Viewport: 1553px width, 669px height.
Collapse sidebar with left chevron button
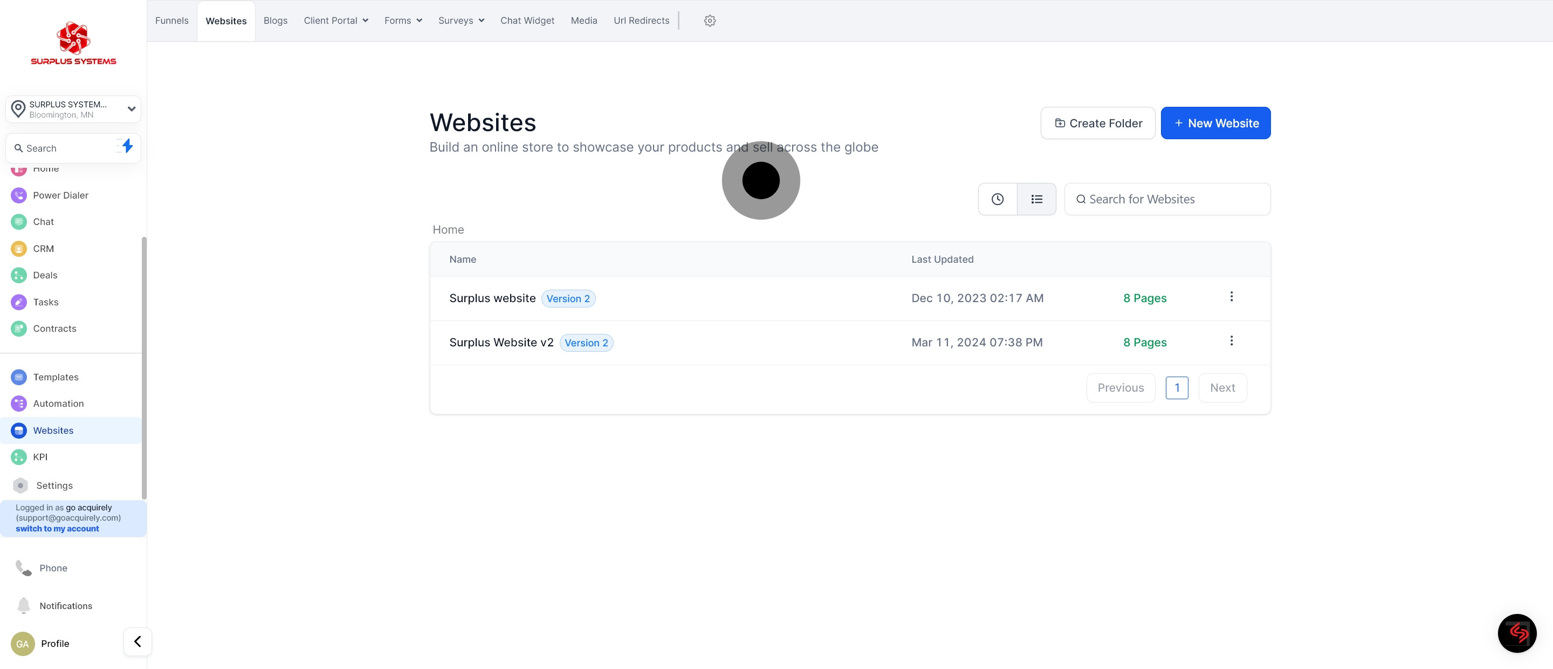coord(138,641)
